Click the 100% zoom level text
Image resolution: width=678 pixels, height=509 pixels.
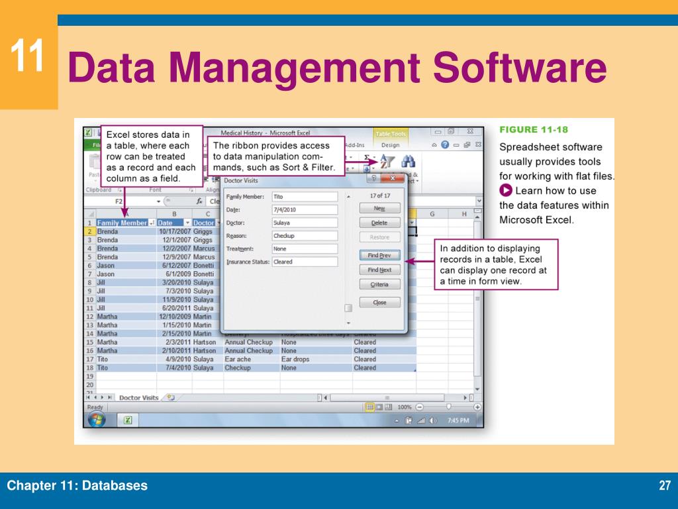coord(405,407)
